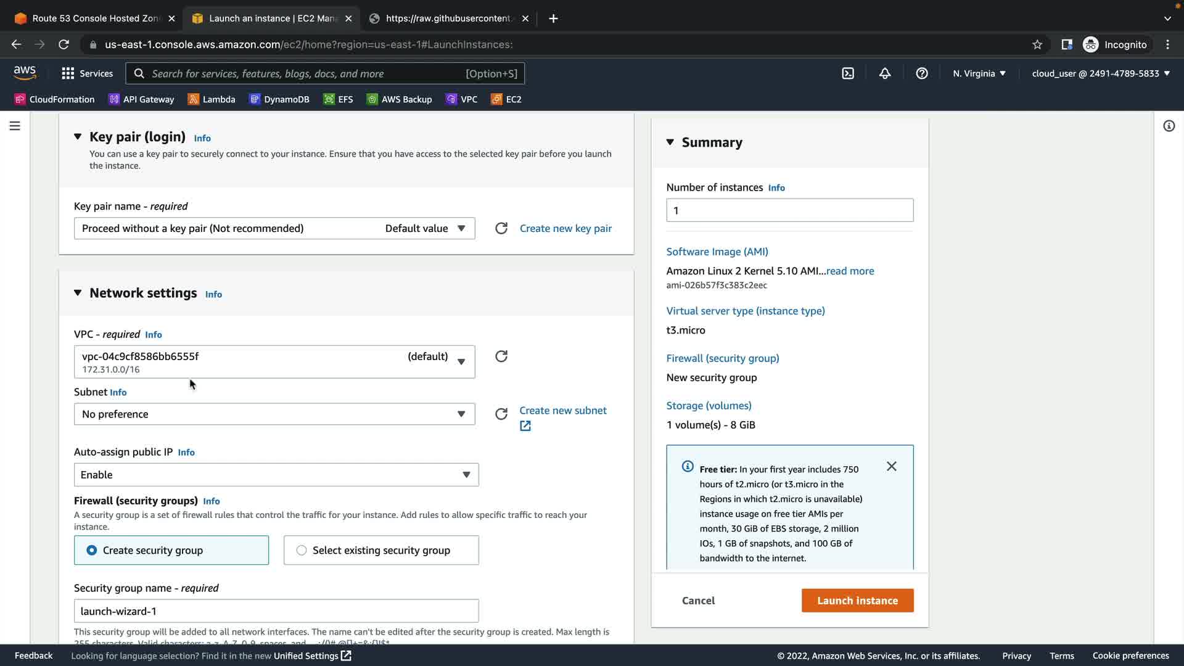This screenshot has height=666, width=1184.
Task: Click the Launch instance button
Action: 857,601
